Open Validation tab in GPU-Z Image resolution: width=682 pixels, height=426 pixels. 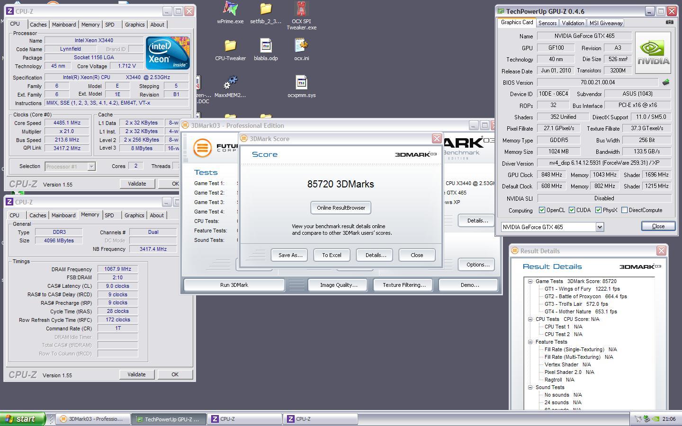(573, 23)
